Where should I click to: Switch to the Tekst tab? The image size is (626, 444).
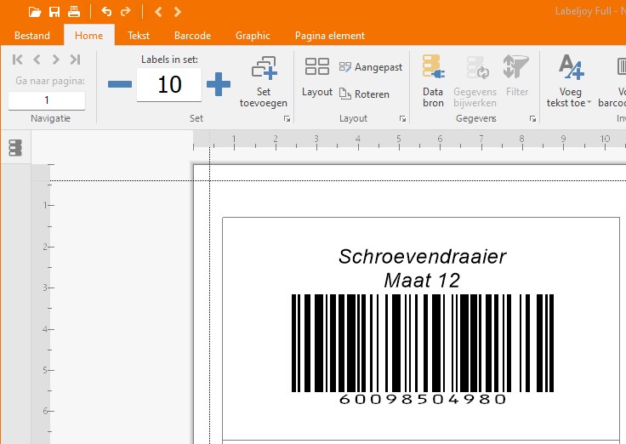pos(139,36)
